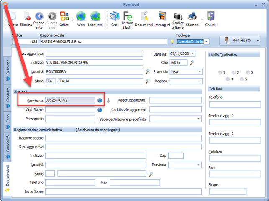This screenshot has height=201, width=269.
Task: Click the magnifier icon next to administrative Stato
Action: pyautogui.click(x=151, y=174)
